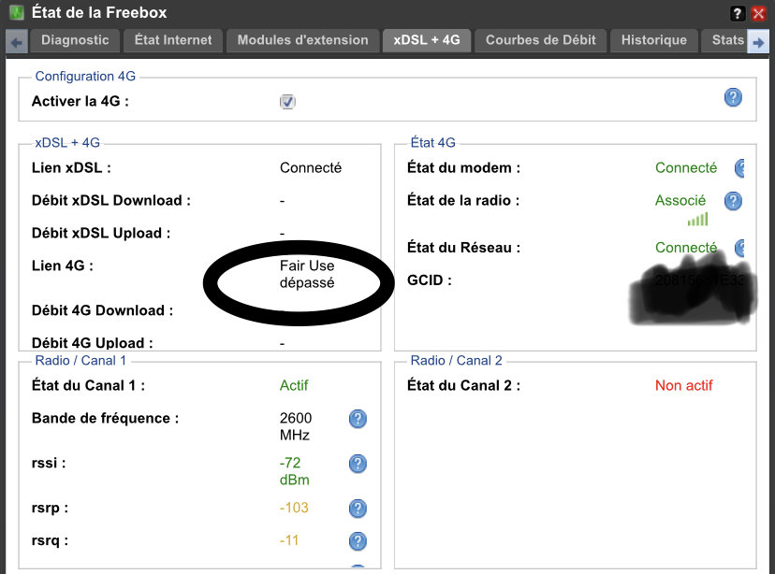Click the Configuration 4G section title
The image size is (775, 574).
pyautogui.click(x=85, y=77)
